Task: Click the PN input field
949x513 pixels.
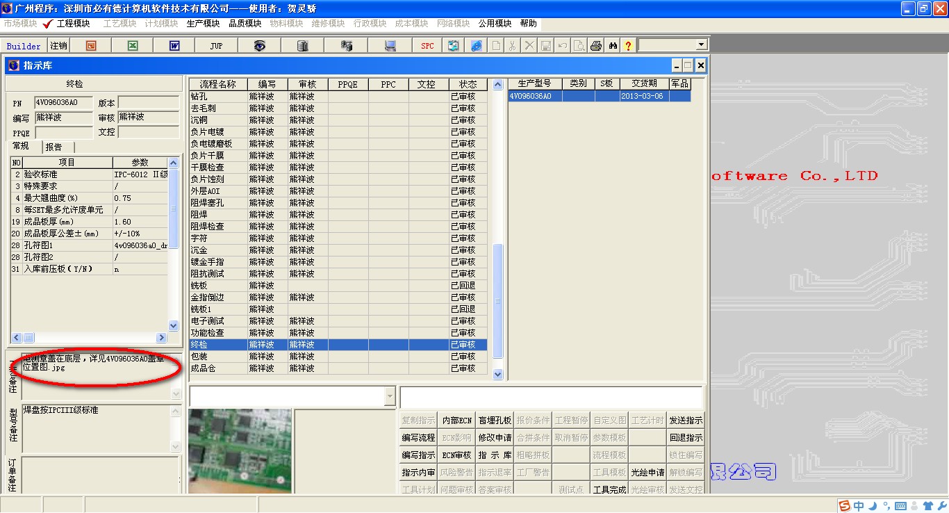Action: [63, 103]
